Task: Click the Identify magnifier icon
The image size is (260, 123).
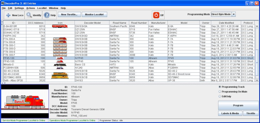Action: pos(29,15)
